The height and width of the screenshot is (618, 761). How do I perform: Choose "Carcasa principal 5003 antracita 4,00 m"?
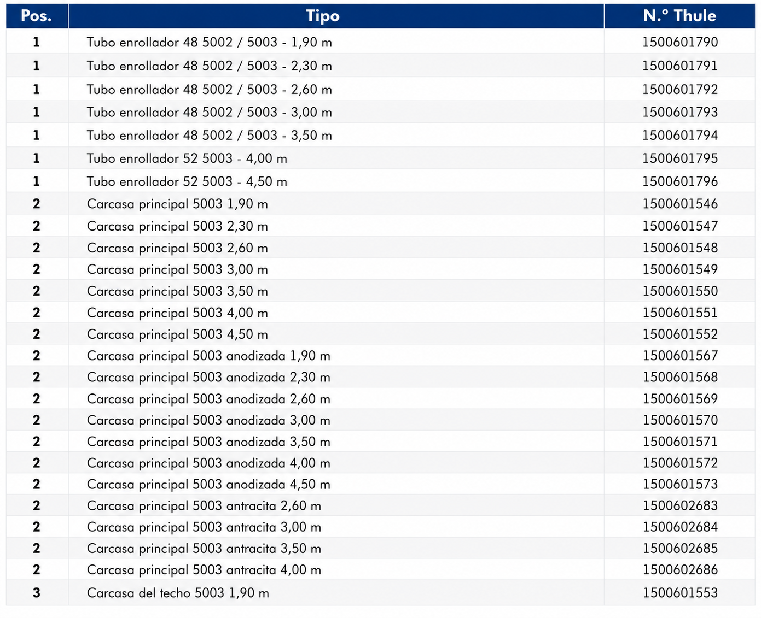[x=204, y=570]
